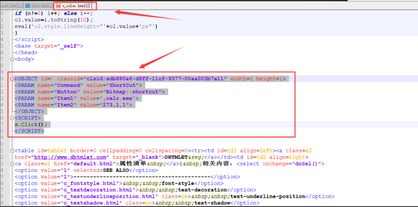The image size is (418, 207).
Task: Switch to the test.html tab
Action: (x=39, y=5)
